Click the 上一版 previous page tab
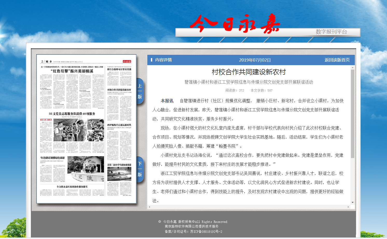The width and height of the screenshot is (387, 239). tap(140, 91)
